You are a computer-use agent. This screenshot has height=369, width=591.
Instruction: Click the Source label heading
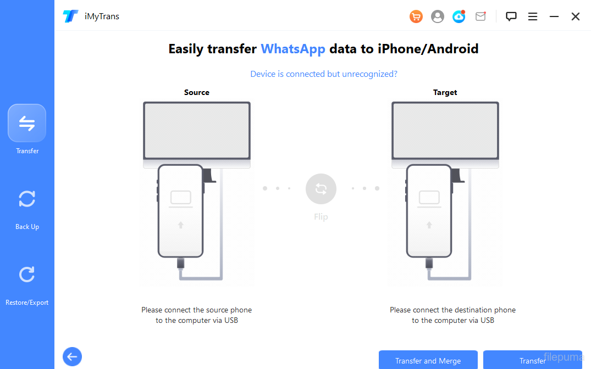pos(197,92)
